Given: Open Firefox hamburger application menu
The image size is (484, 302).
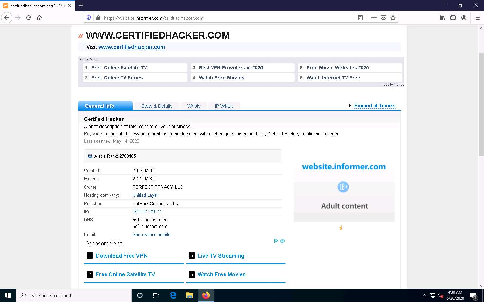Looking at the screenshot, I should point(477,18).
